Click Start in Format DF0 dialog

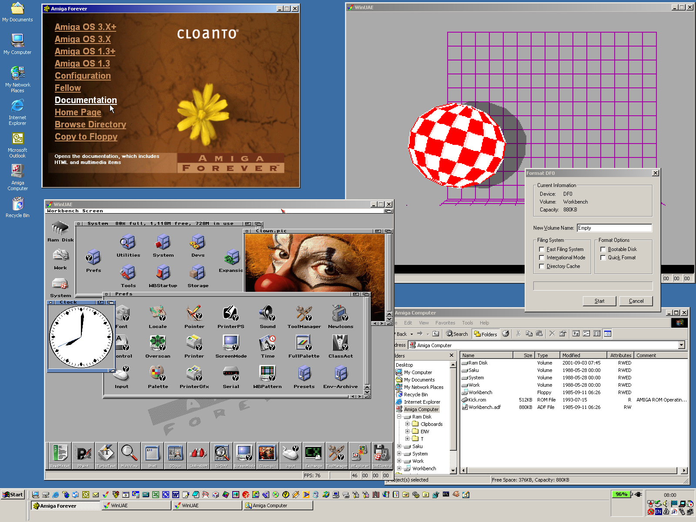pyautogui.click(x=599, y=301)
